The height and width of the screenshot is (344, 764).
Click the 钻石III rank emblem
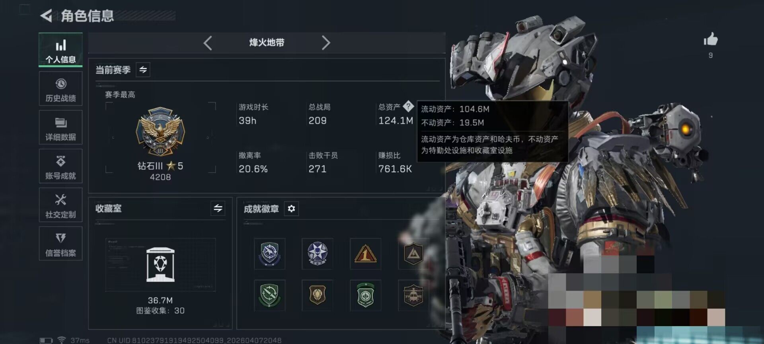click(160, 131)
